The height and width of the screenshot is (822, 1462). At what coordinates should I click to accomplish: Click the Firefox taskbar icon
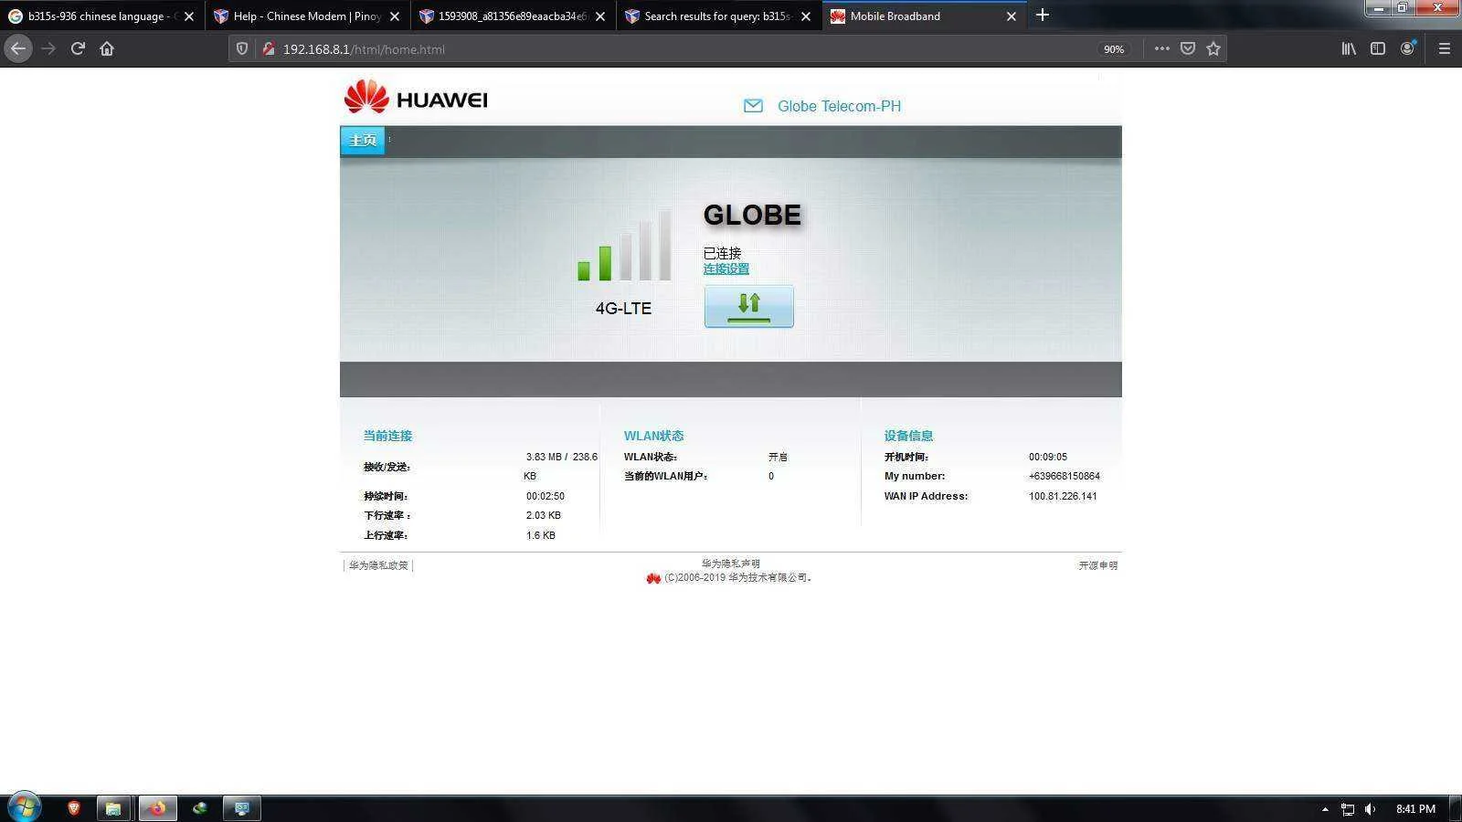tap(157, 807)
